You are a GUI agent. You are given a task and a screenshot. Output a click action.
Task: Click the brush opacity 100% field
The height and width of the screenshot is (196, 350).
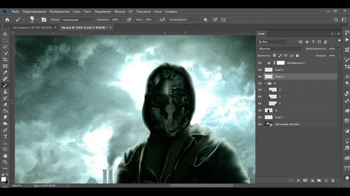115,20
